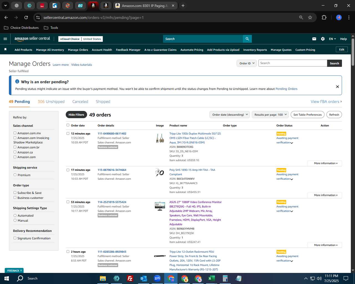Click Edit button in navigation bar
Image resolution: width=355 pixels, height=284 pixels.
[342, 50]
